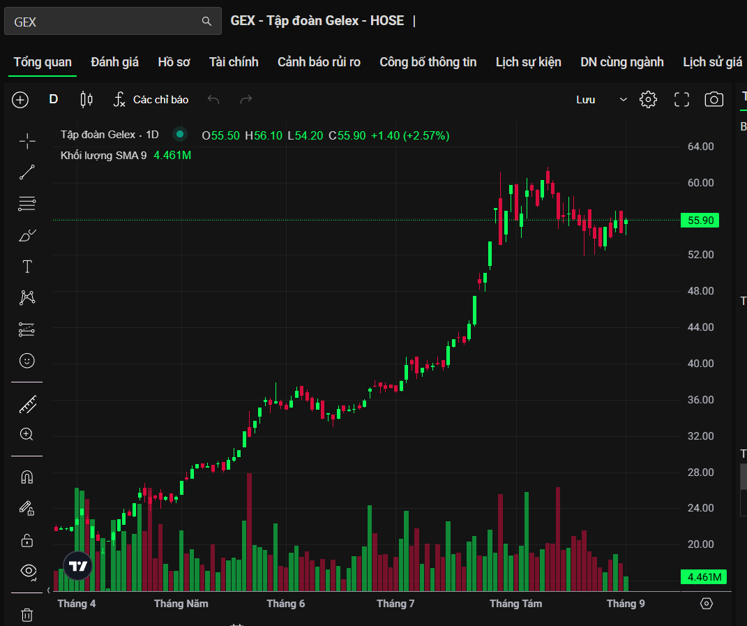
Task: Toggle hide all drawings eye icon
Action: click(x=28, y=571)
